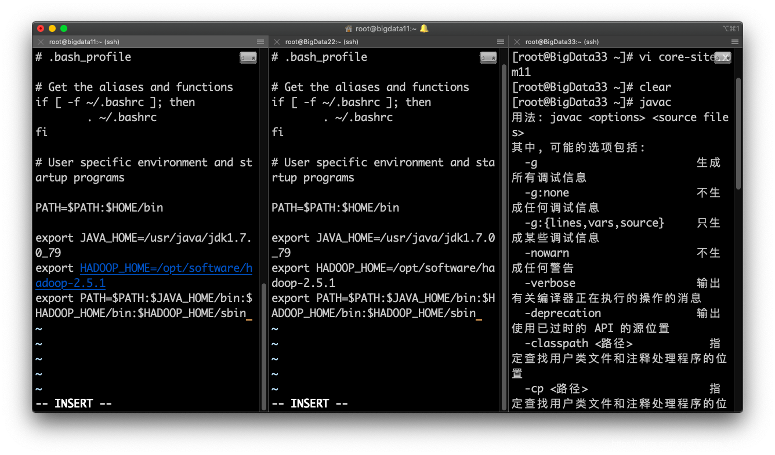Click '有关编译器正在执行的操作的消息' line

click(606, 298)
